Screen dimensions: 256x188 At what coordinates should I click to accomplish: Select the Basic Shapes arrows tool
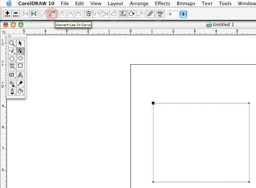(12, 66)
